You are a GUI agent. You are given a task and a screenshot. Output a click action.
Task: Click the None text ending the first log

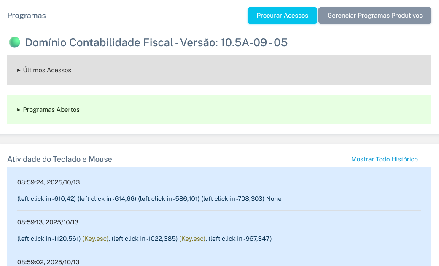coord(274,199)
